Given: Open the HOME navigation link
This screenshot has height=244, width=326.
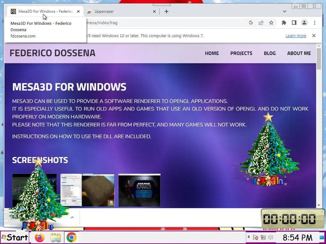Looking at the screenshot, I should click(x=212, y=53).
